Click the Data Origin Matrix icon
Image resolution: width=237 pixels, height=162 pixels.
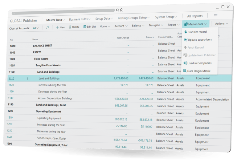click(x=185, y=71)
